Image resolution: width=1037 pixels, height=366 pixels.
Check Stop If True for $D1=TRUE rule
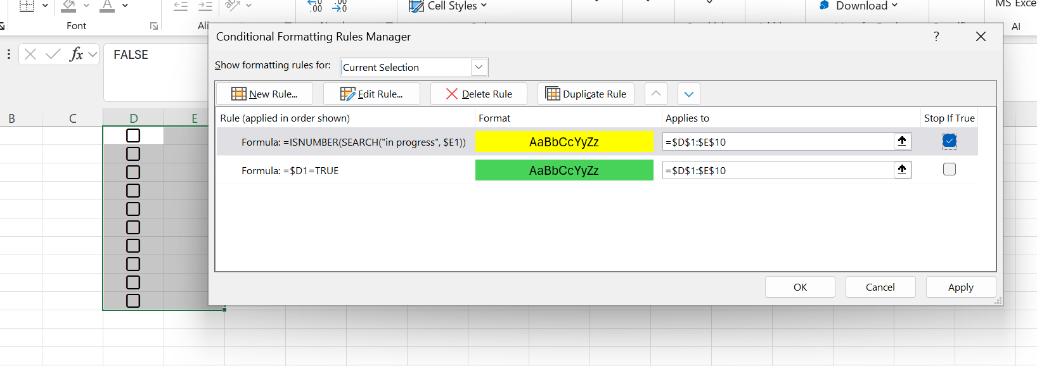coord(949,169)
